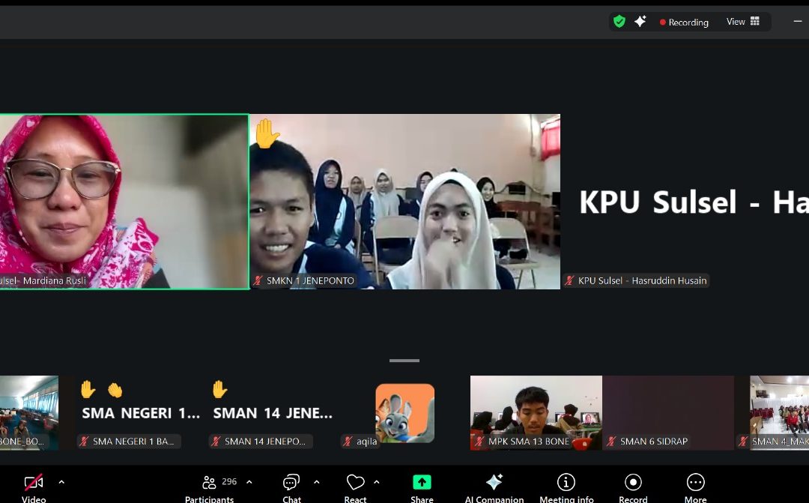Expand the arrow beside Participants

click(249, 482)
